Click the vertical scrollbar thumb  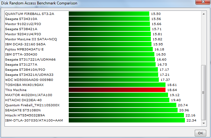[x=204, y=93]
